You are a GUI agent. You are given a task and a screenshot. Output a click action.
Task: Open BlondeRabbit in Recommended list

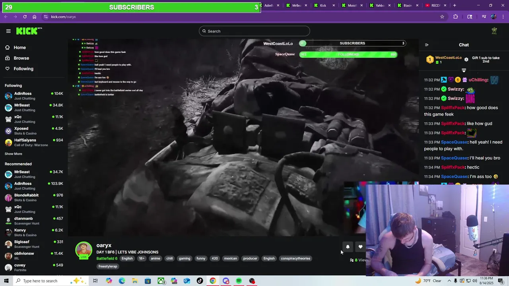(34, 197)
